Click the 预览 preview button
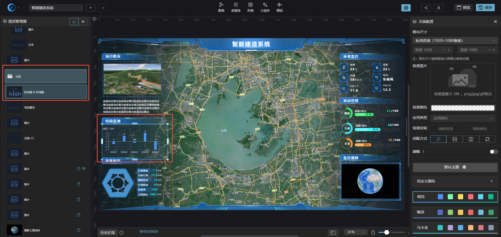 click(x=463, y=8)
